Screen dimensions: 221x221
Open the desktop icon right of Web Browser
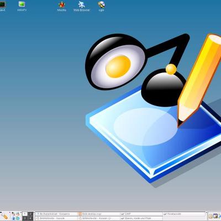[x=101, y=7]
